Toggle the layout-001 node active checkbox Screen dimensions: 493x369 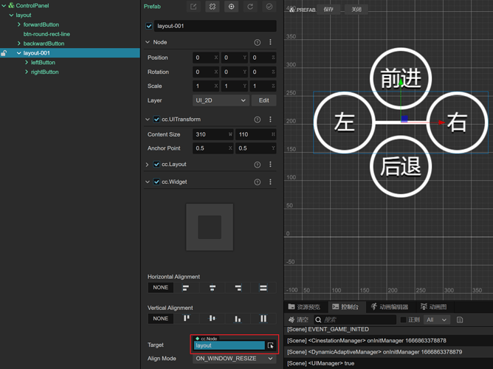pos(149,26)
